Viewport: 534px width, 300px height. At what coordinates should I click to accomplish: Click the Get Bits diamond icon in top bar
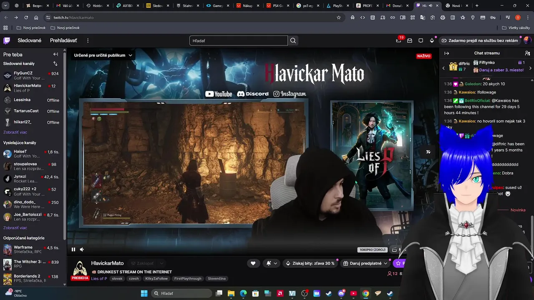click(x=432, y=40)
